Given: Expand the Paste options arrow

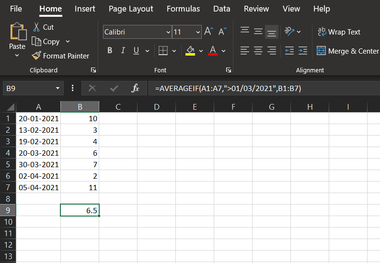Looking at the screenshot, I should (17, 56).
